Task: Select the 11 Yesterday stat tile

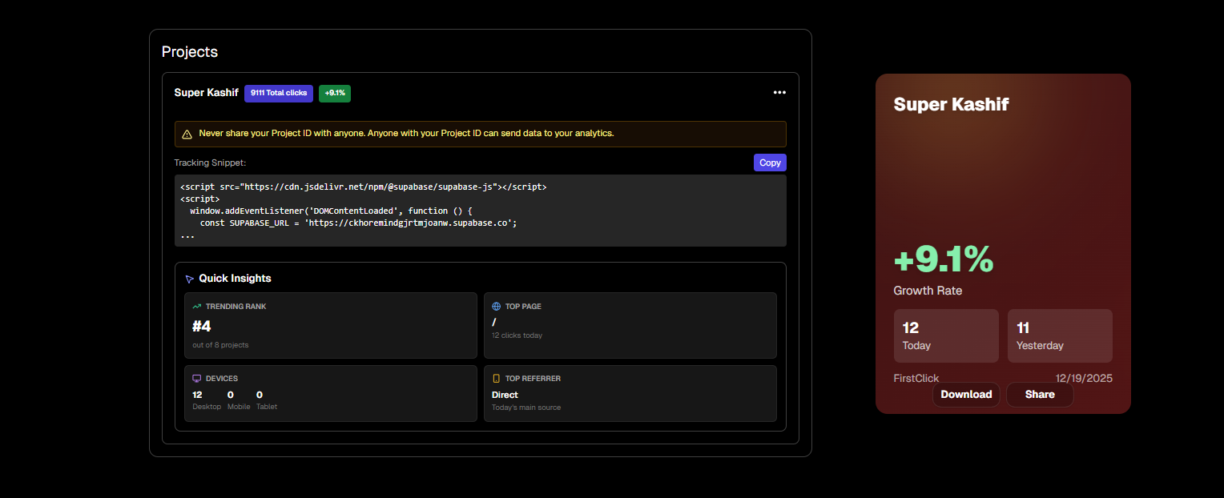Action: click(1059, 335)
